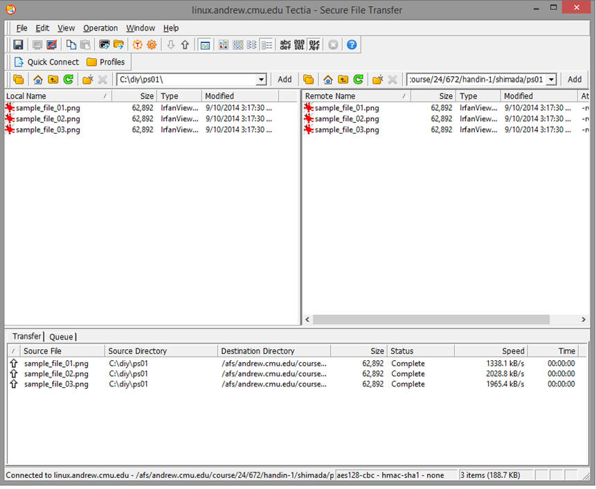Open the File menu

pos(21,28)
